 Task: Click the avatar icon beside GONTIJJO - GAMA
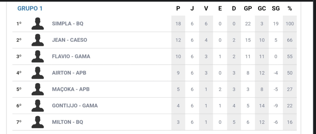click(38, 105)
